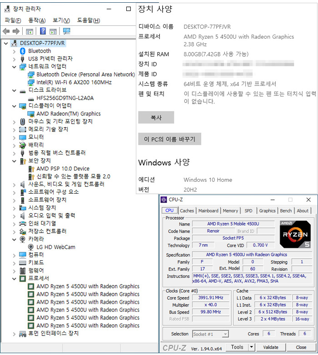Open the Socket #1 selection dropdown in CPU-Z

point(225,334)
